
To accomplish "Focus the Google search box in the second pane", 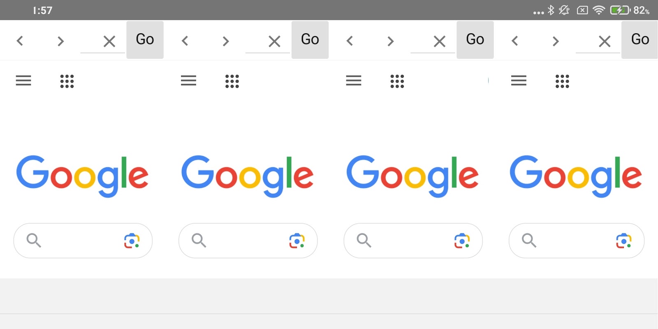I will [248, 241].
